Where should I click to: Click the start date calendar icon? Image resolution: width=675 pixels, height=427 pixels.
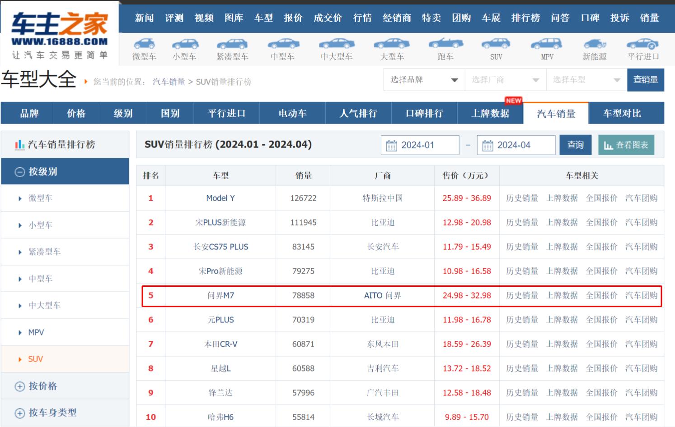point(391,145)
